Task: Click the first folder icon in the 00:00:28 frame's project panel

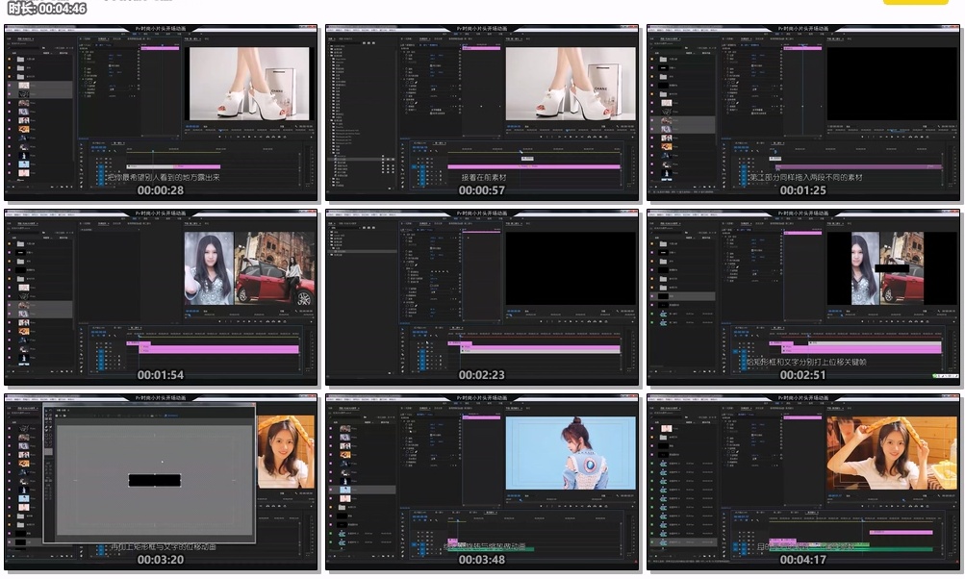Action: pos(20,59)
